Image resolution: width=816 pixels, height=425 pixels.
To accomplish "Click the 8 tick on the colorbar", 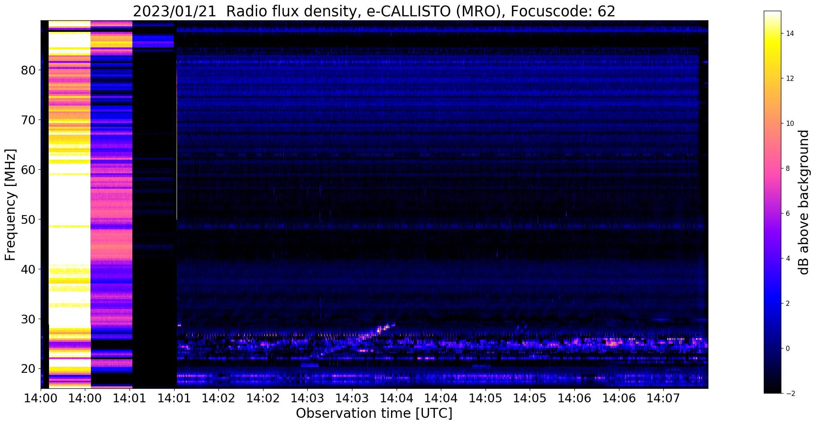I will [x=787, y=169].
